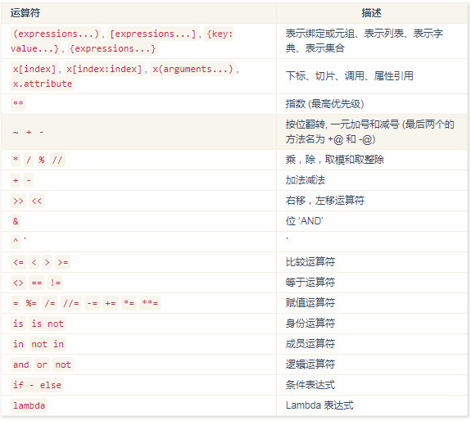The height and width of the screenshot is (421, 471).
Task: Click the <= operator
Action: coord(18,262)
